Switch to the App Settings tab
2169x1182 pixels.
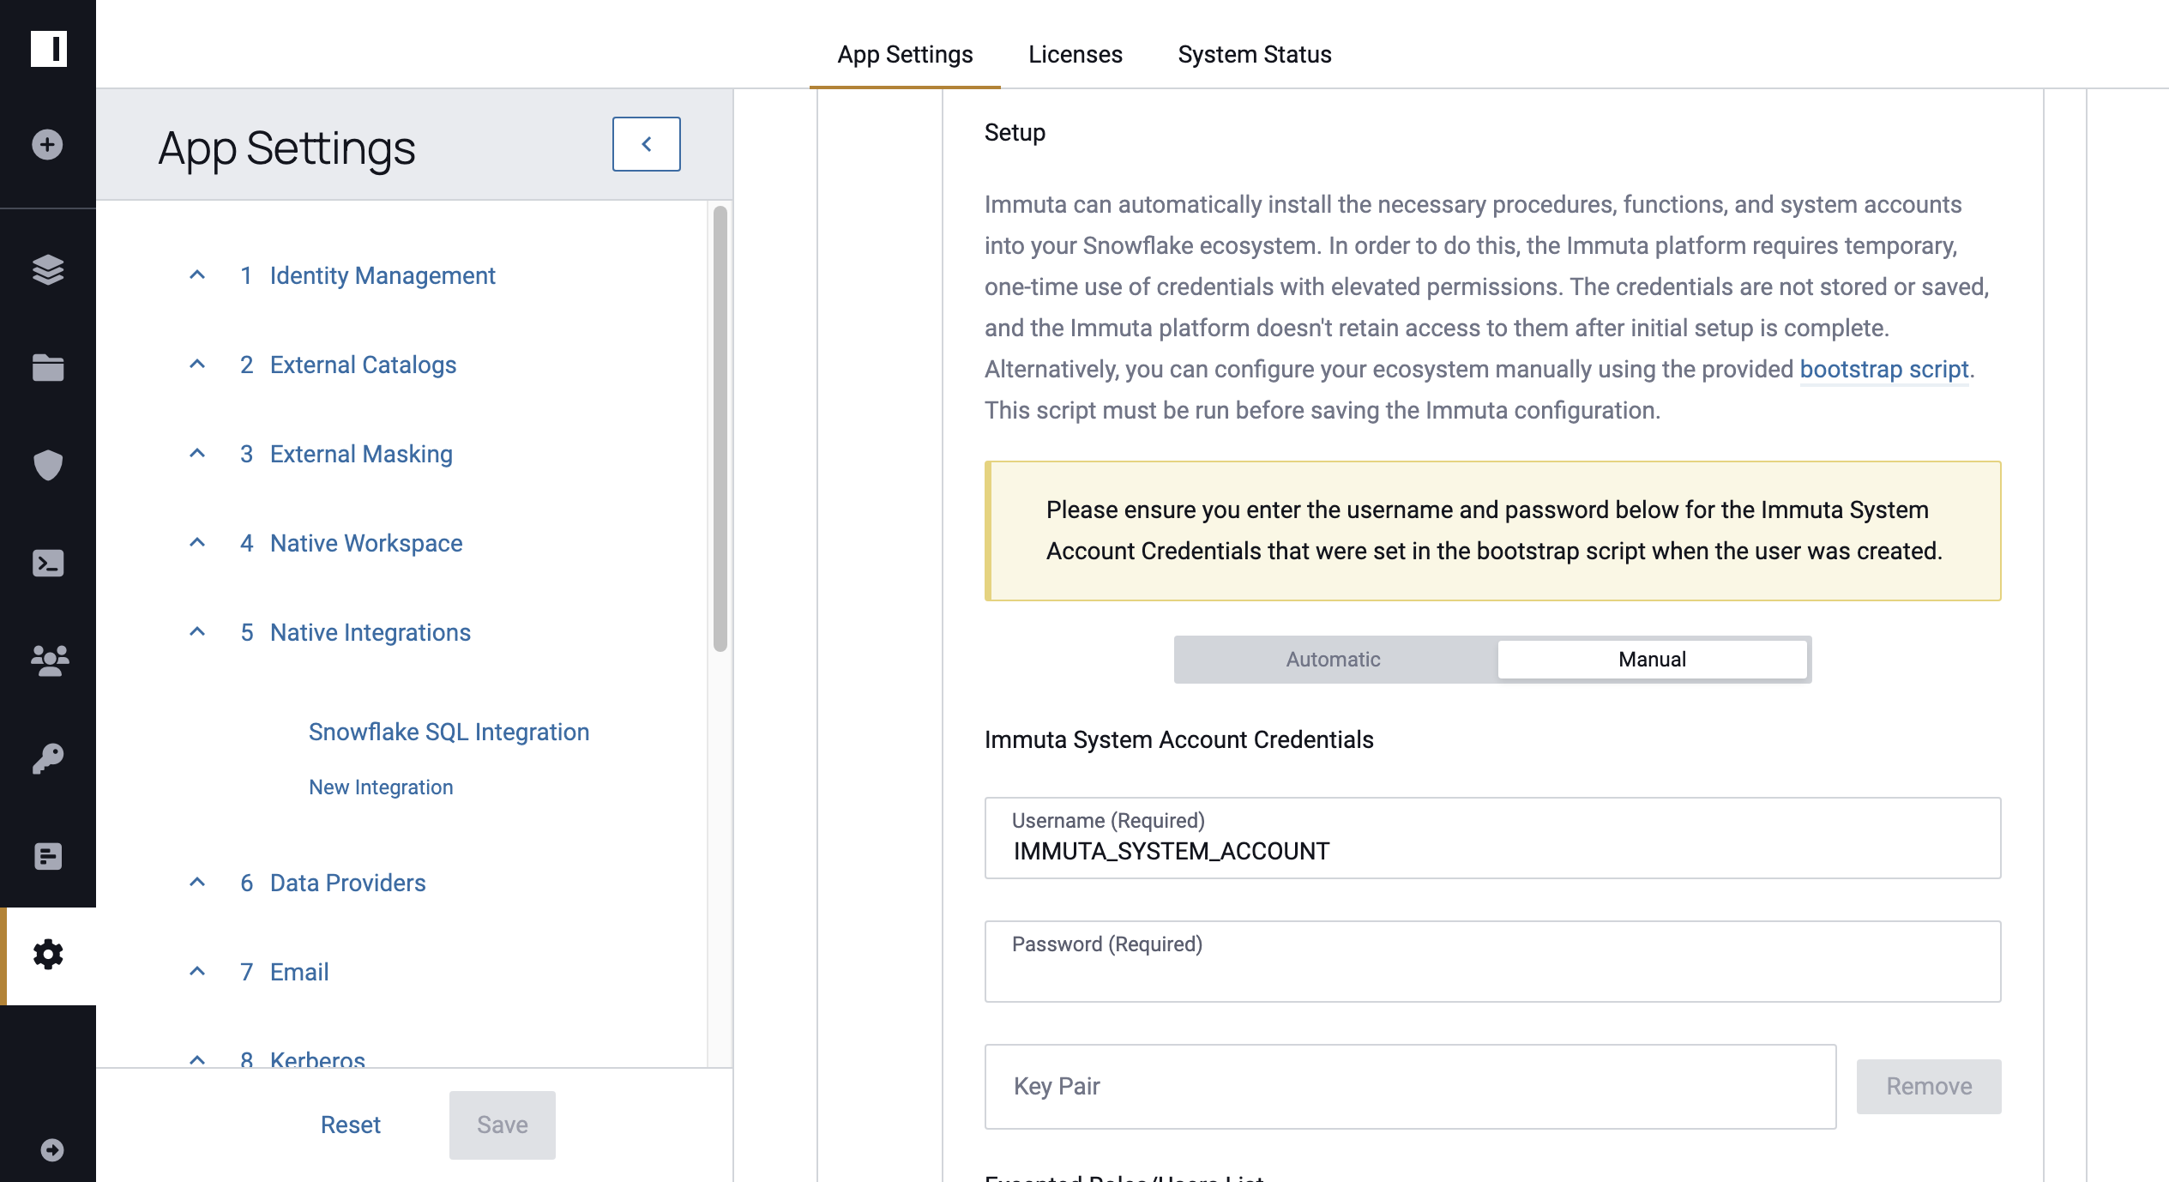click(x=905, y=54)
